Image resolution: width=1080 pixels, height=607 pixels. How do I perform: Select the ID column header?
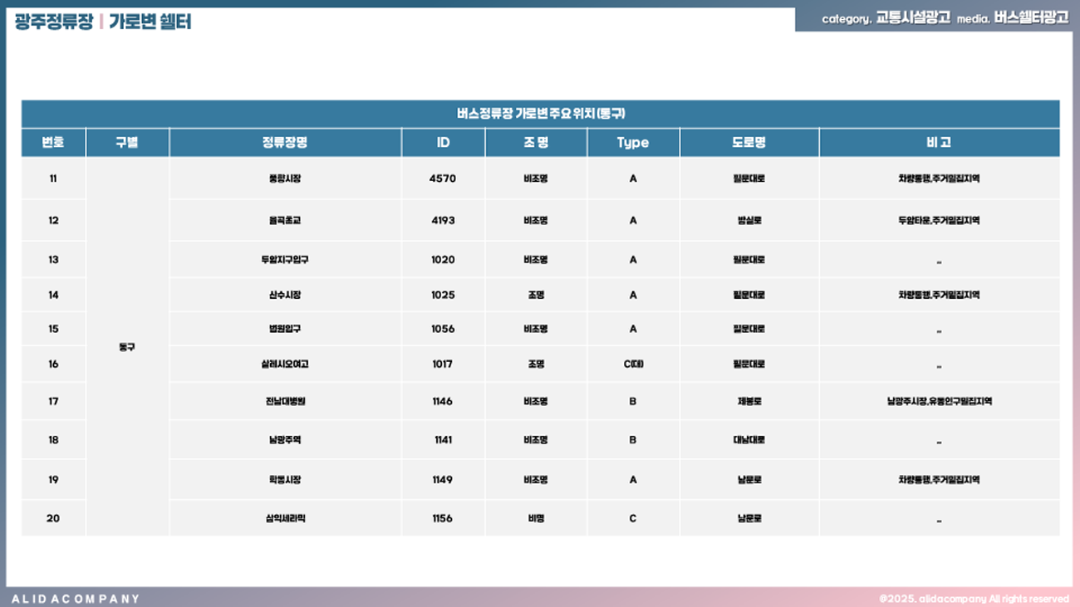pos(443,143)
